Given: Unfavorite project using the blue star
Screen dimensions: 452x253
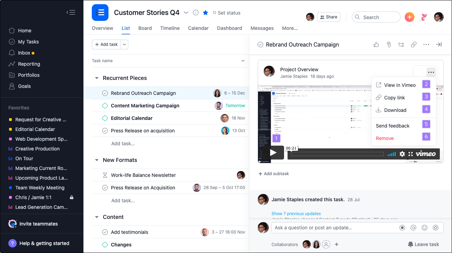Looking at the screenshot, I should click(x=205, y=13).
